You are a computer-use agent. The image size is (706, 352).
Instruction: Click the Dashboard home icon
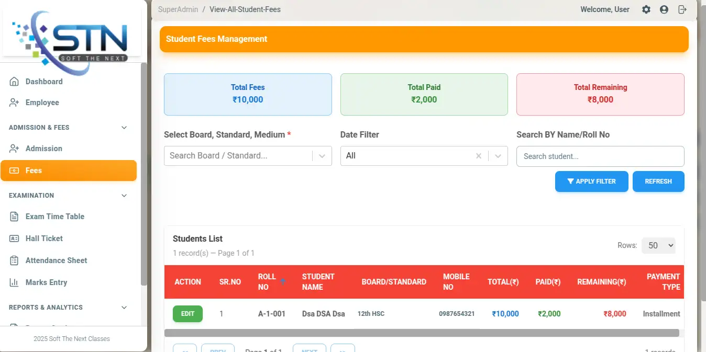[x=14, y=82]
